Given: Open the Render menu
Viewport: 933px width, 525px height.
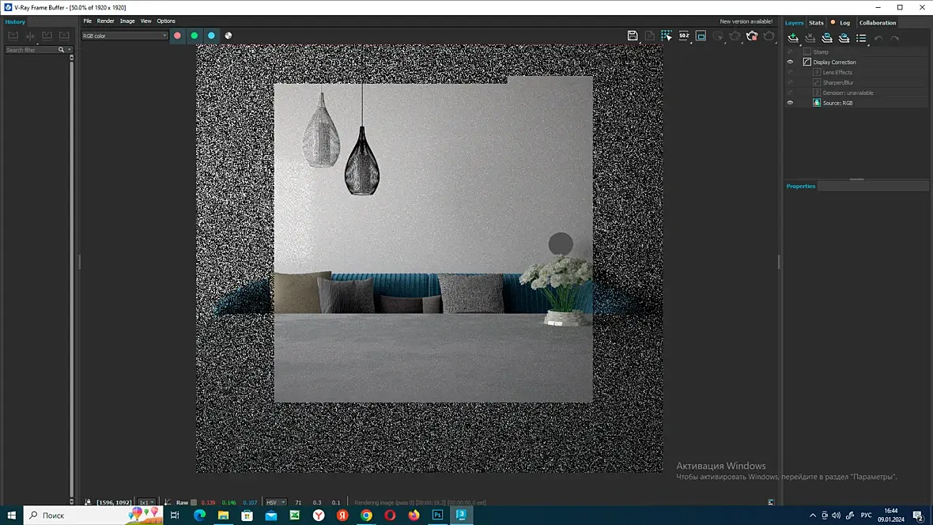Looking at the screenshot, I should [105, 21].
